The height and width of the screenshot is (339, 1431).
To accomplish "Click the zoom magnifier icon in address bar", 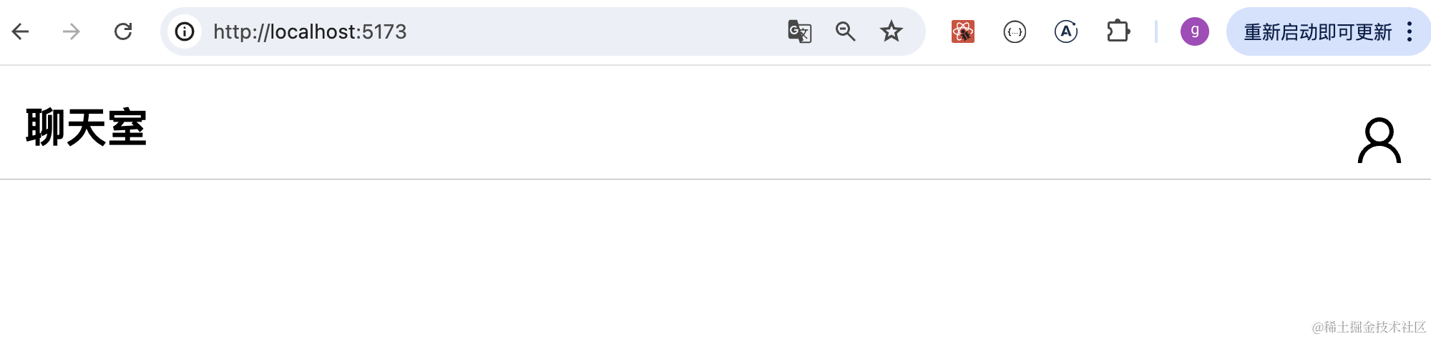I will 845,31.
